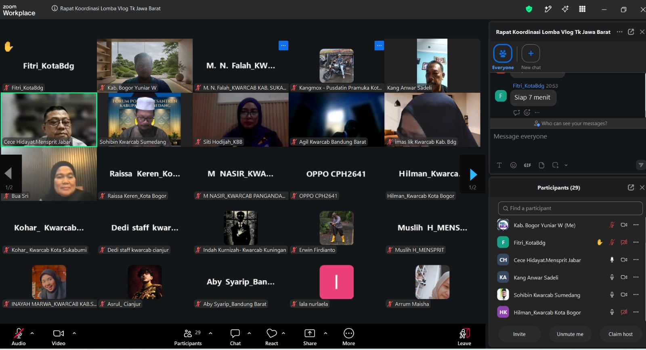Toggle video icon for Kang Anwar Sadeli
This screenshot has width=646, height=350.
(x=624, y=277)
